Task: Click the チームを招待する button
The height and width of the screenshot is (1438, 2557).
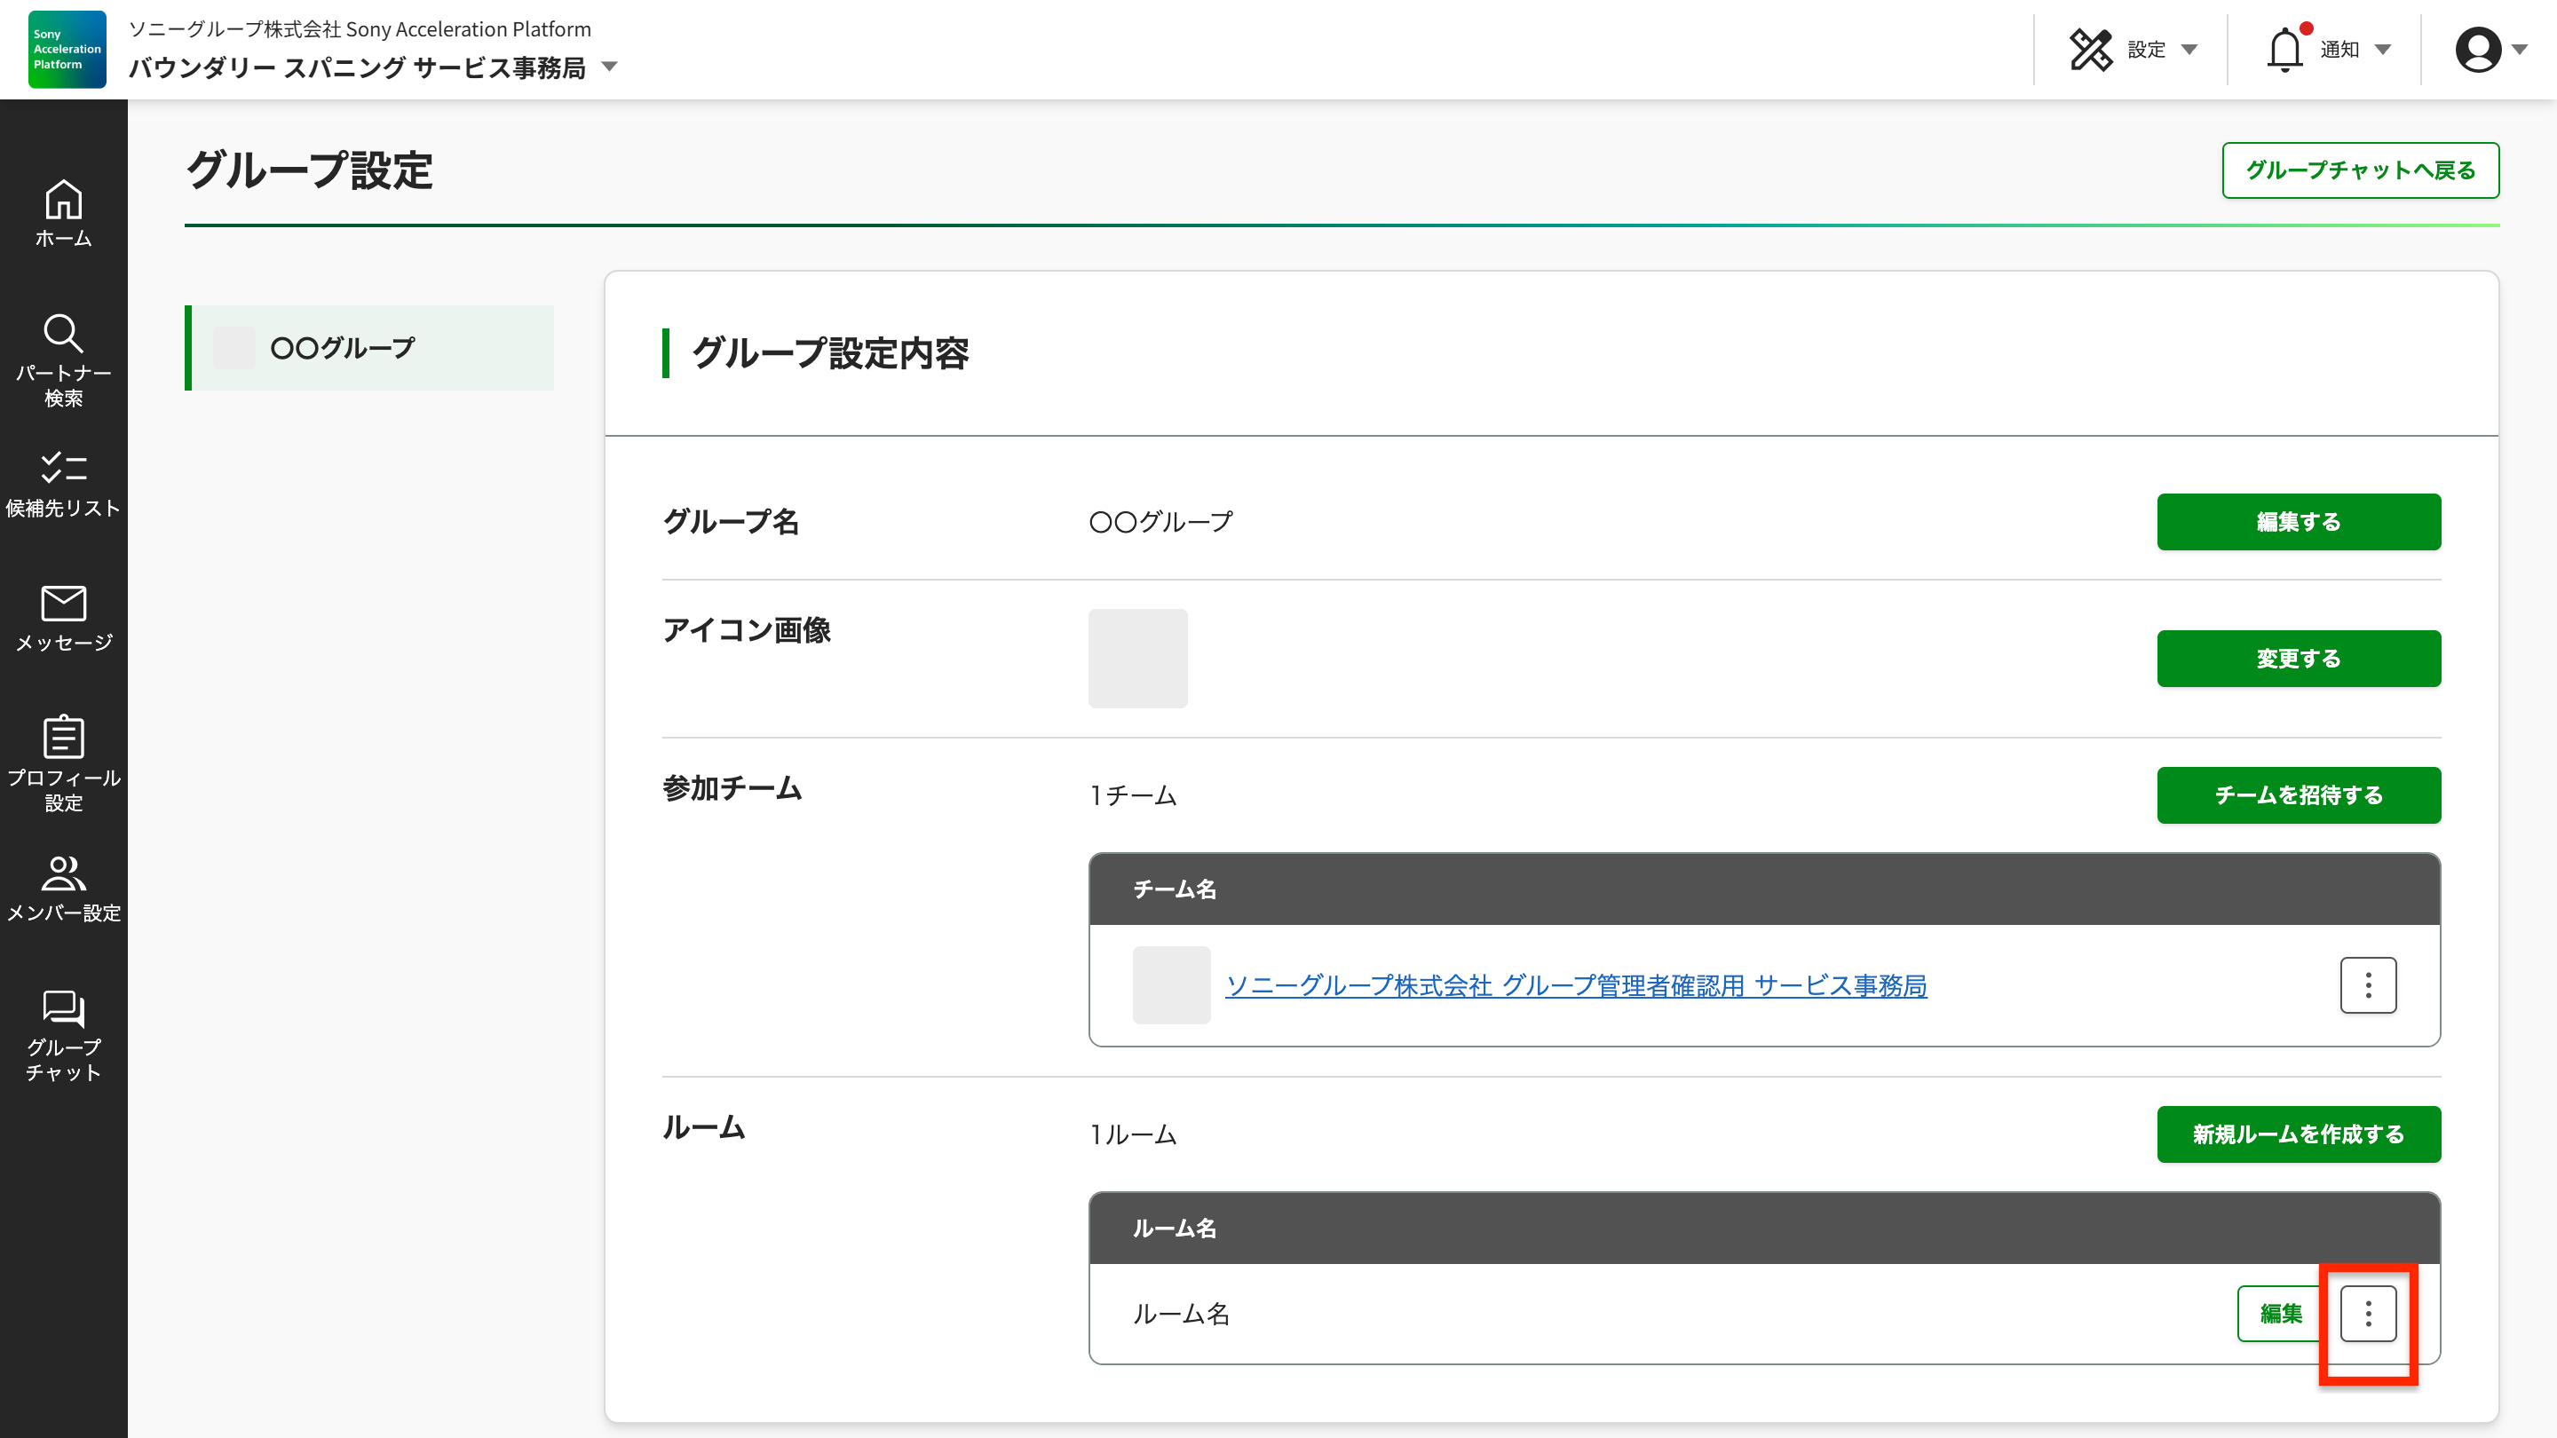Action: pyautogui.click(x=2297, y=795)
